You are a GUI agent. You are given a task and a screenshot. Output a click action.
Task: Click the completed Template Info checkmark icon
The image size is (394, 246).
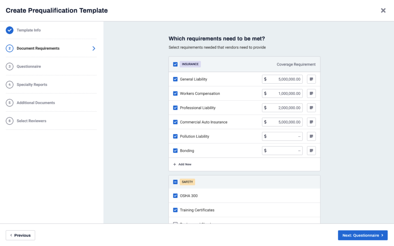[9, 30]
